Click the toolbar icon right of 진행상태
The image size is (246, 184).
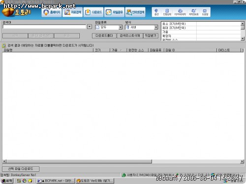[180, 12]
